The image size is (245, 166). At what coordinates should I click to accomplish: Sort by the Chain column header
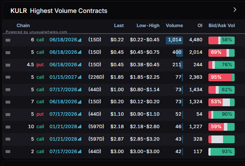tap(23, 25)
